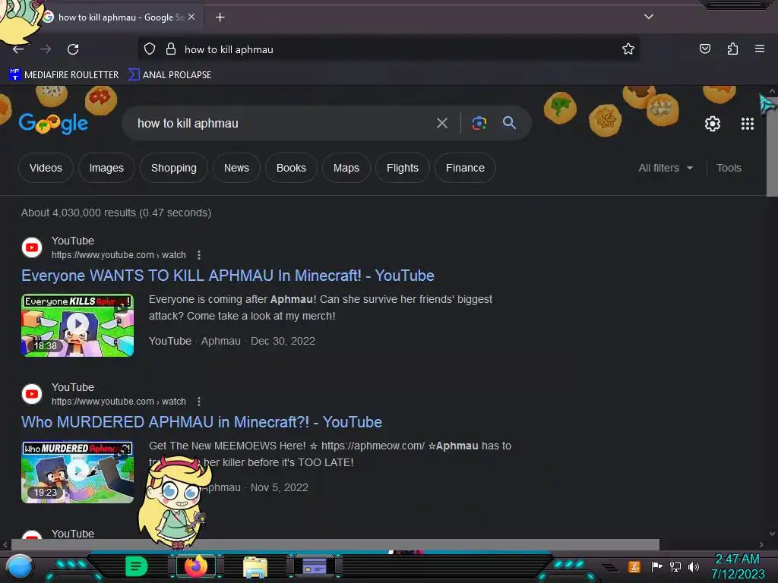The height and width of the screenshot is (583, 778).
Task: Open the Google apps grid
Action: tap(748, 124)
